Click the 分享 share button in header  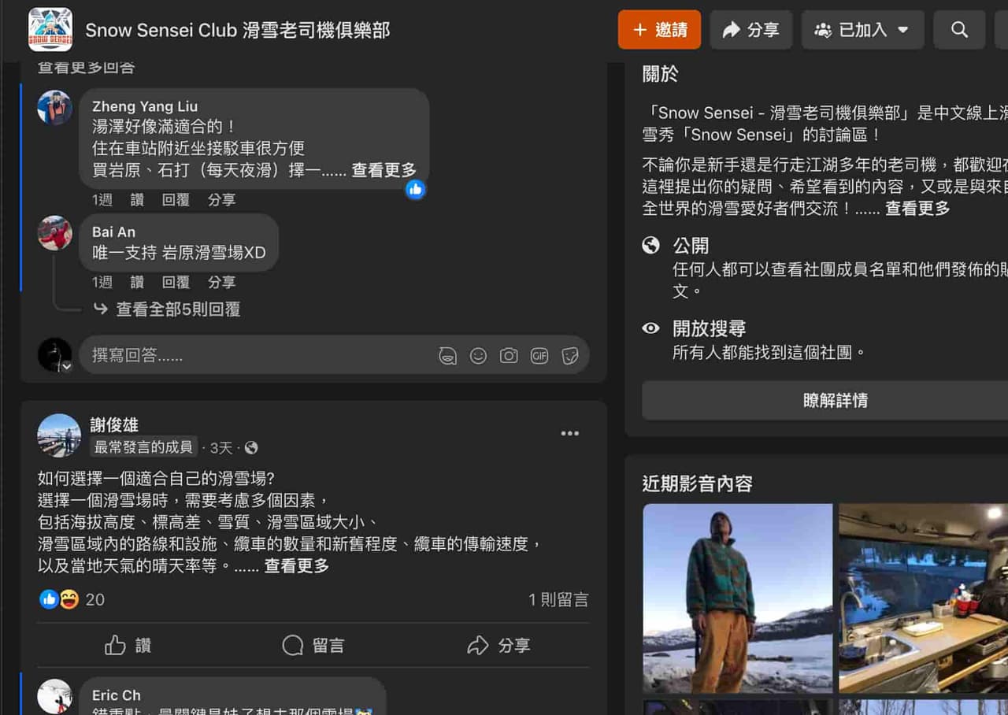click(x=750, y=30)
